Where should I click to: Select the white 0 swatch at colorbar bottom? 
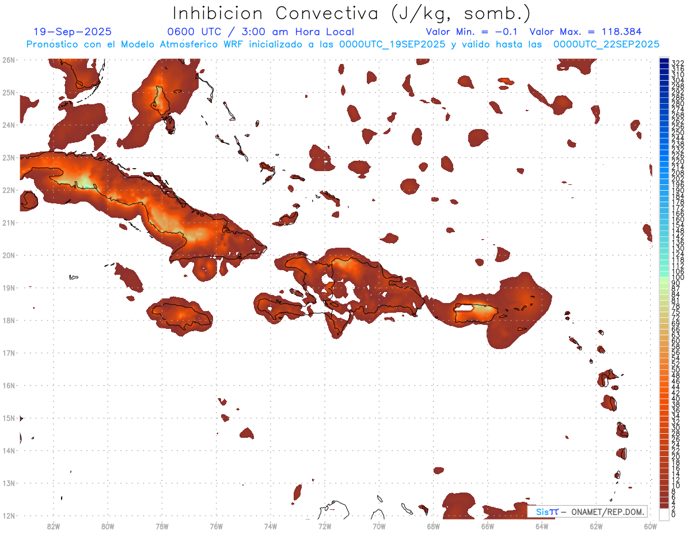click(664, 513)
